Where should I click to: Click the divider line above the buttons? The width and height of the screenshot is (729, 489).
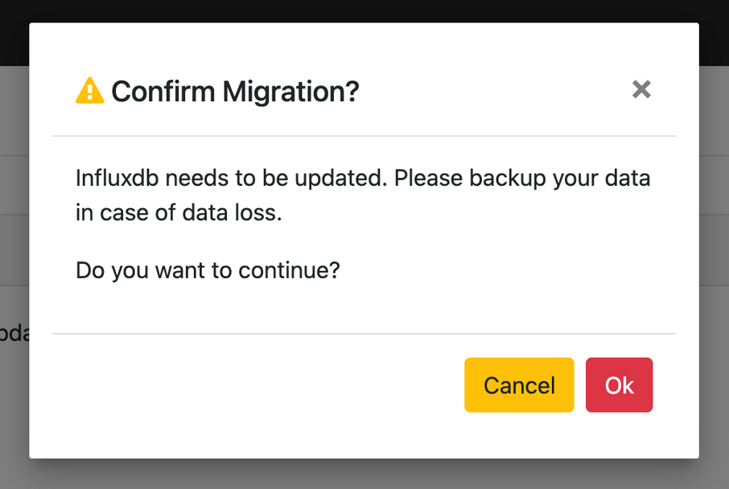[x=364, y=334]
